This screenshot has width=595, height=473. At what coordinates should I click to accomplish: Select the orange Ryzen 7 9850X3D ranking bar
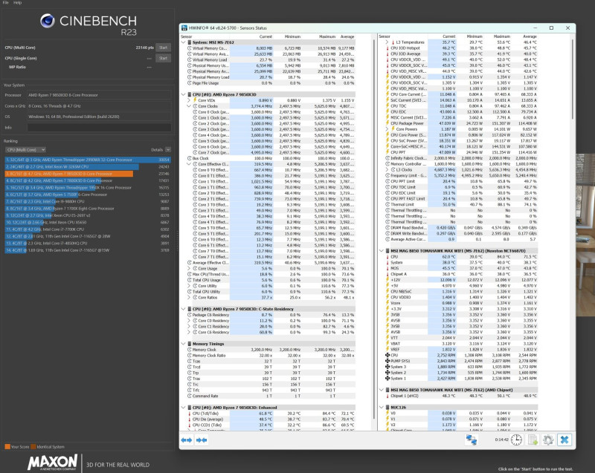click(x=69, y=174)
